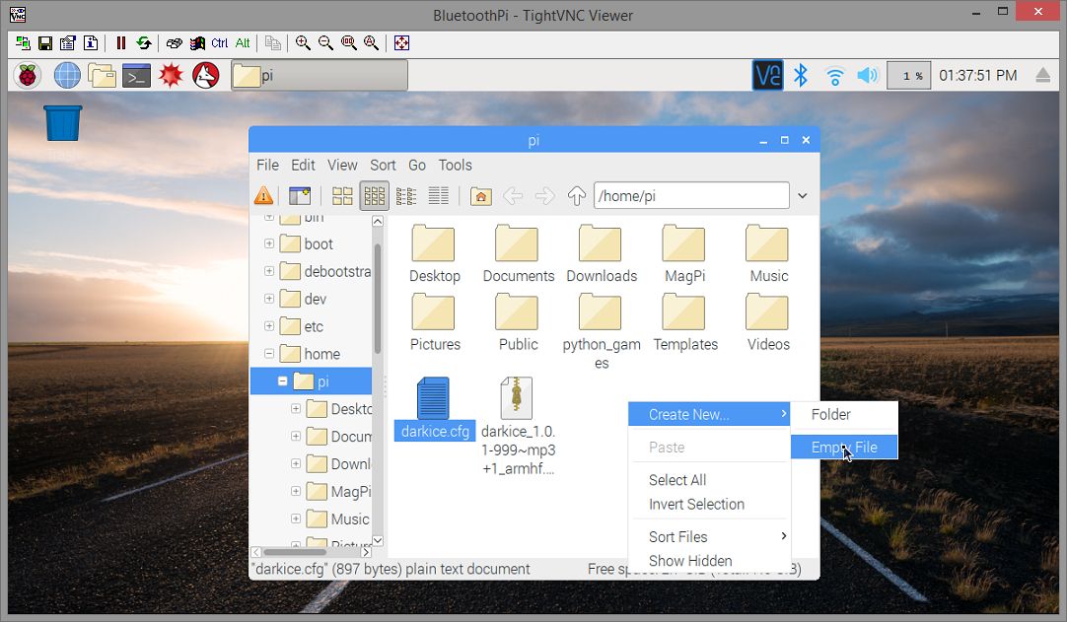Open the Edit menu
The height and width of the screenshot is (622, 1067).
tap(303, 166)
